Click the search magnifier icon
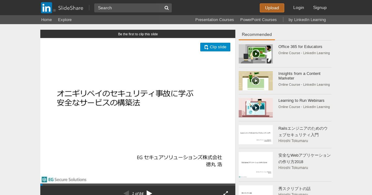 (x=166, y=8)
